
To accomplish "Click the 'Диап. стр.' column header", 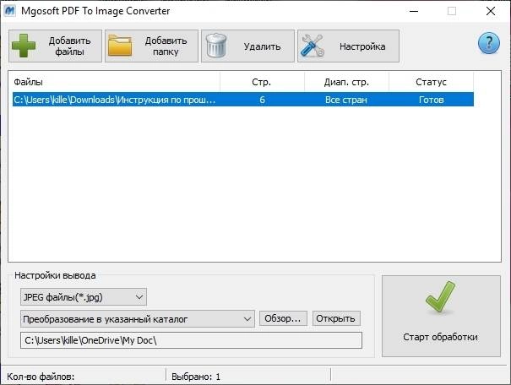I will pyautogui.click(x=346, y=82).
